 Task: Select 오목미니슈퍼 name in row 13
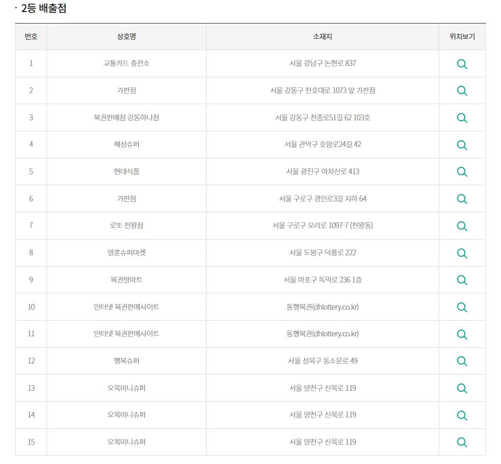pyautogui.click(x=127, y=388)
